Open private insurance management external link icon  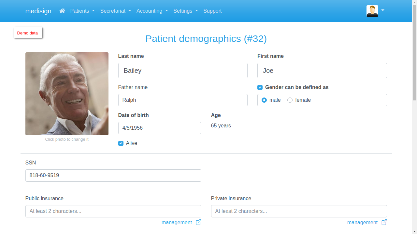384,222
